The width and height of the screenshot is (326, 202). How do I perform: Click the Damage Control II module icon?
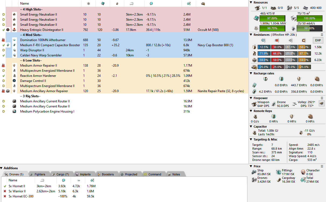click(14, 81)
